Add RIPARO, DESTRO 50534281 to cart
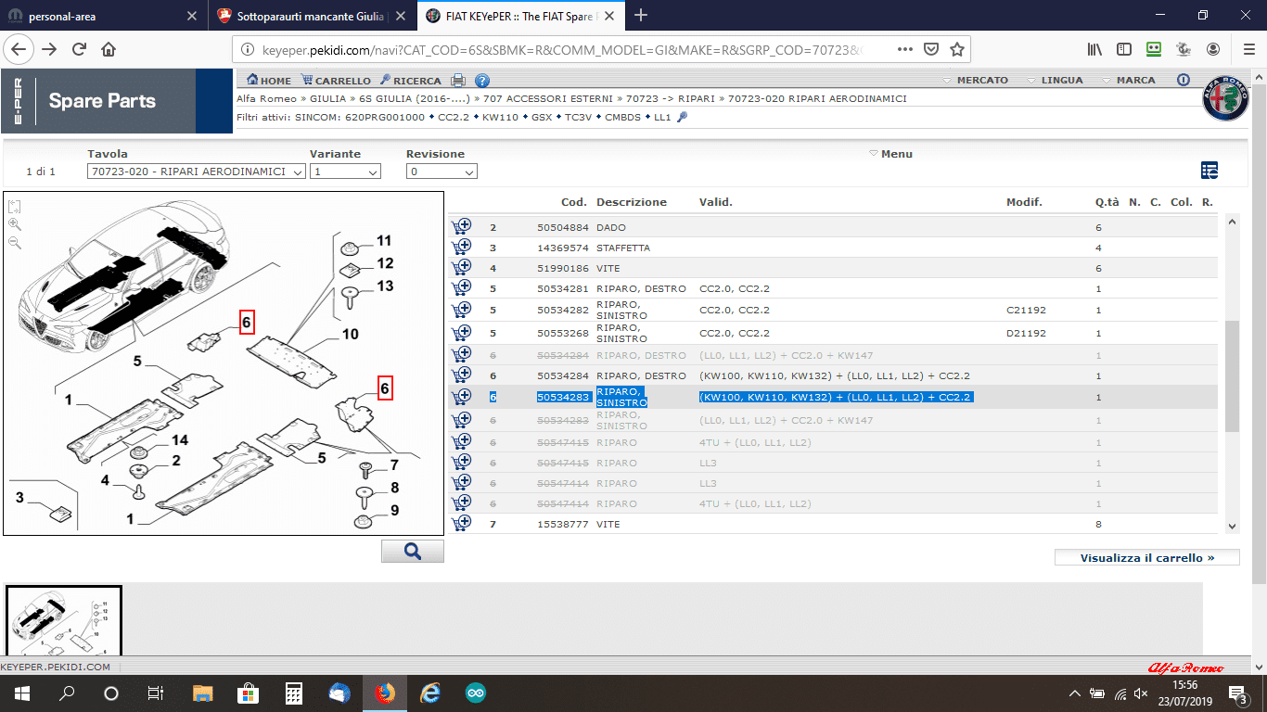The image size is (1267, 712). tap(461, 287)
